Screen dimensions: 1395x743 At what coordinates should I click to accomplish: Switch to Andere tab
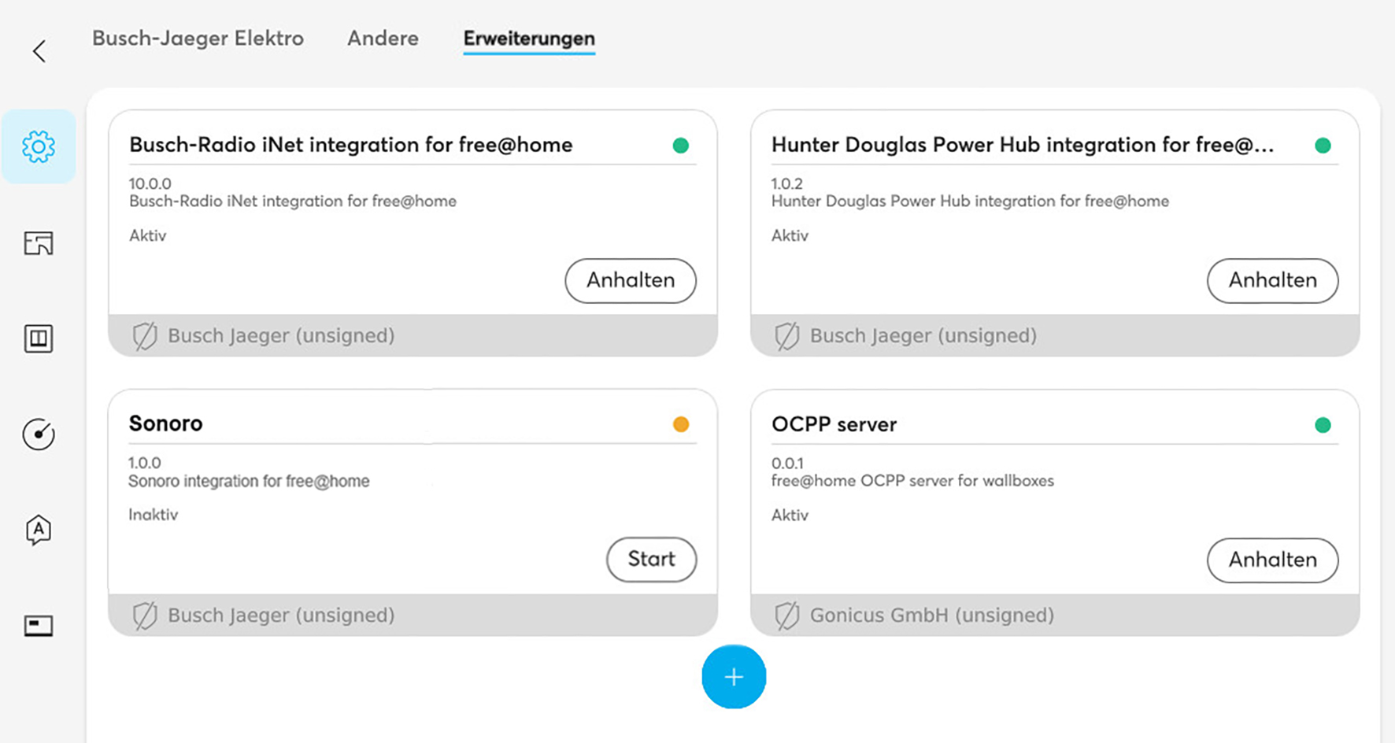[383, 39]
